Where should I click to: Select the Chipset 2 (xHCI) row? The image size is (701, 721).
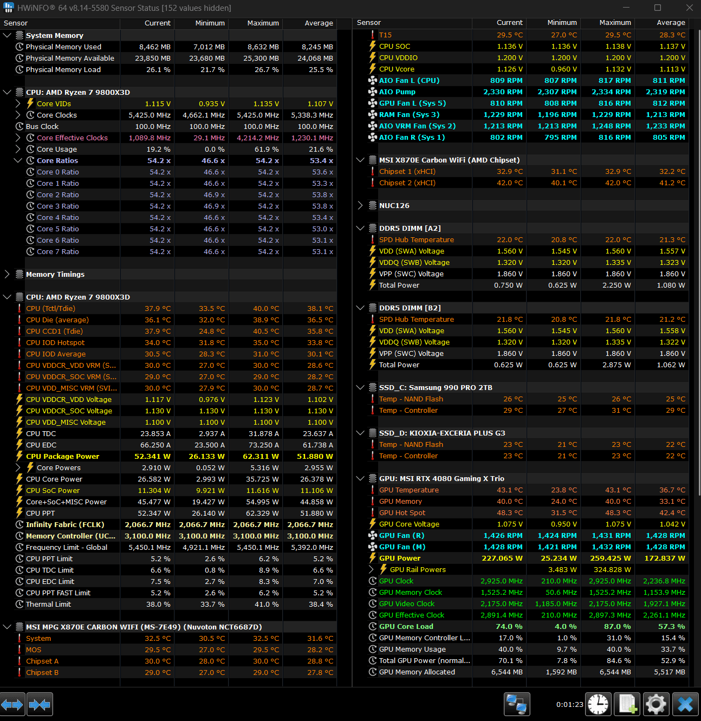coord(521,183)
